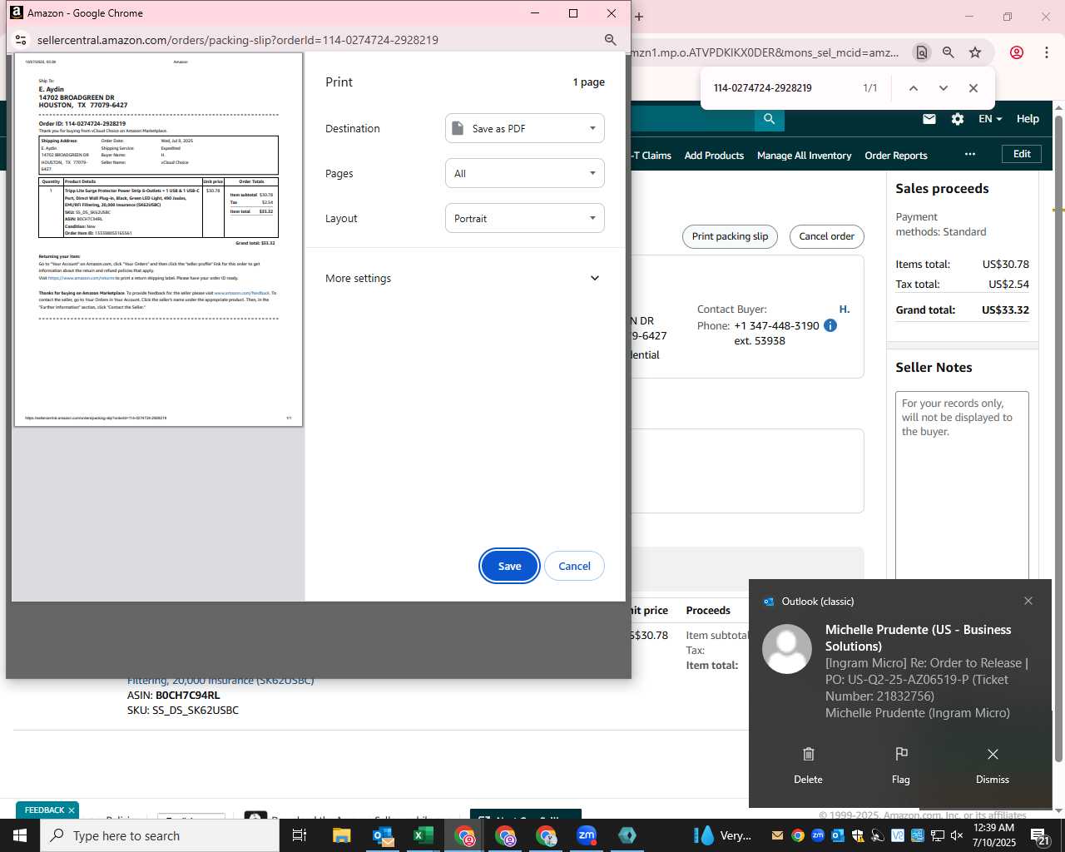Open Manage All Inventory in navigation bar

coord(804,156)
